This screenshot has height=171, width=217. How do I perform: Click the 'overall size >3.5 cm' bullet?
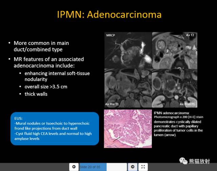(x=46, y=87)
